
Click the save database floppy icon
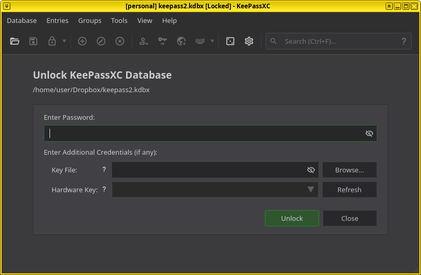(x=33, y=41)
